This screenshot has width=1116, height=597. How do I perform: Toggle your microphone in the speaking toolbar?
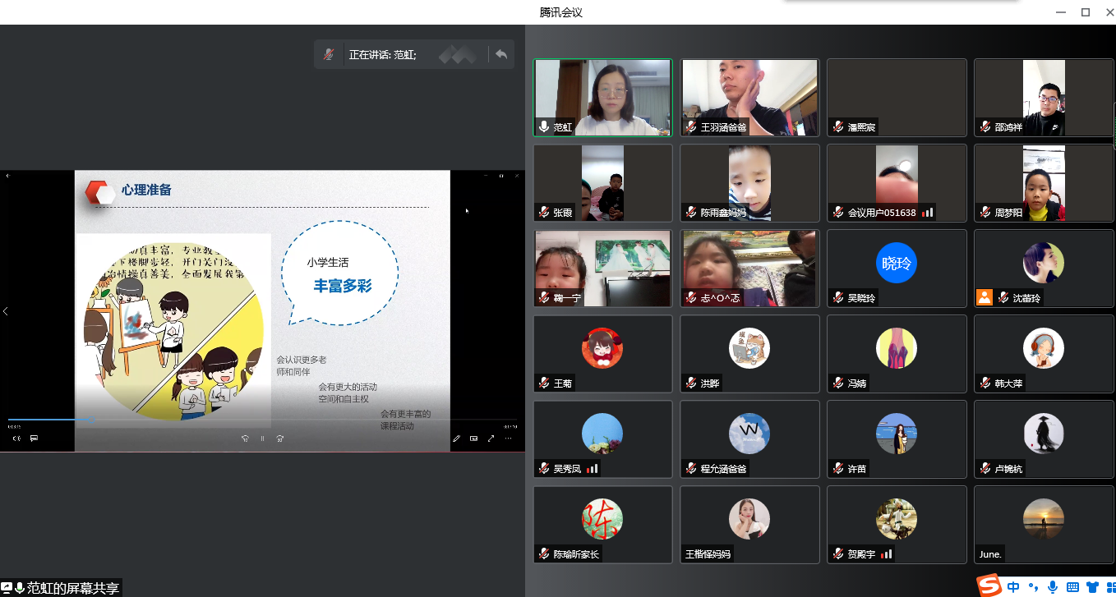329,55
